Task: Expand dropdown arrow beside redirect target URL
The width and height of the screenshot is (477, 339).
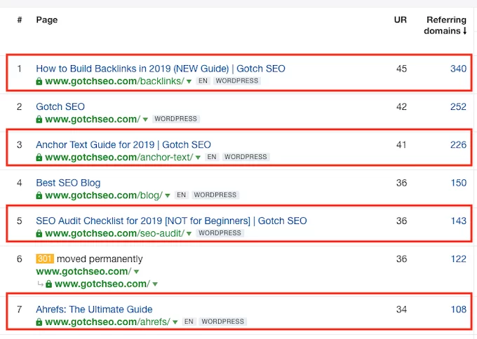Action: click(155, 284)
